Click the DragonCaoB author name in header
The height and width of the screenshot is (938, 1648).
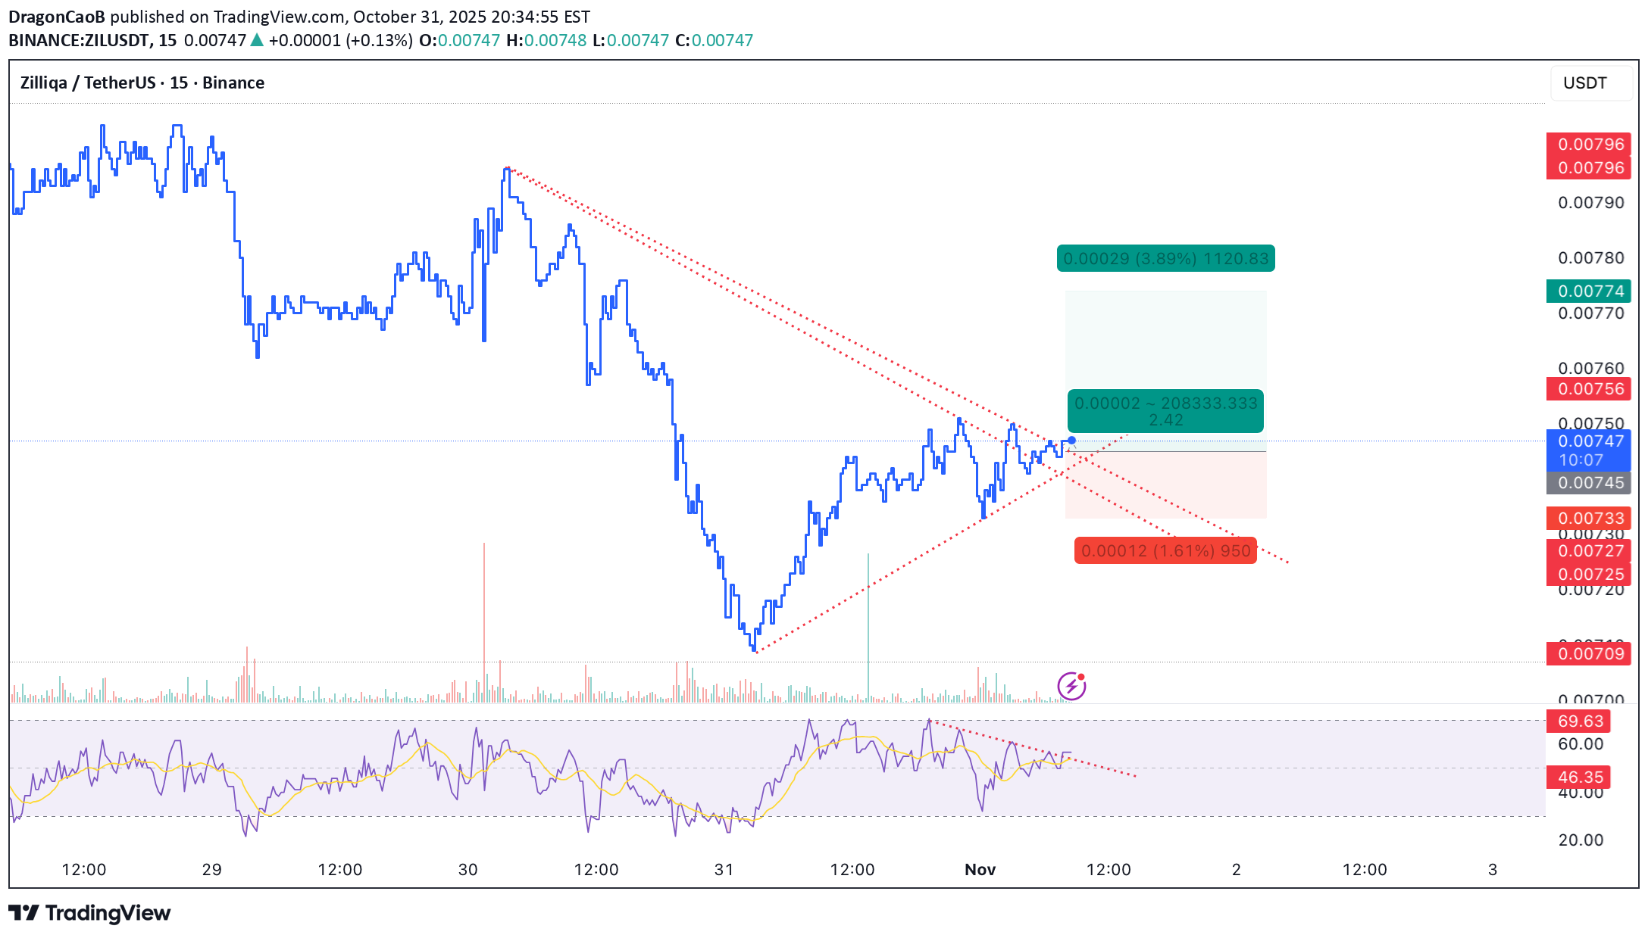click(x=57, y=17)
